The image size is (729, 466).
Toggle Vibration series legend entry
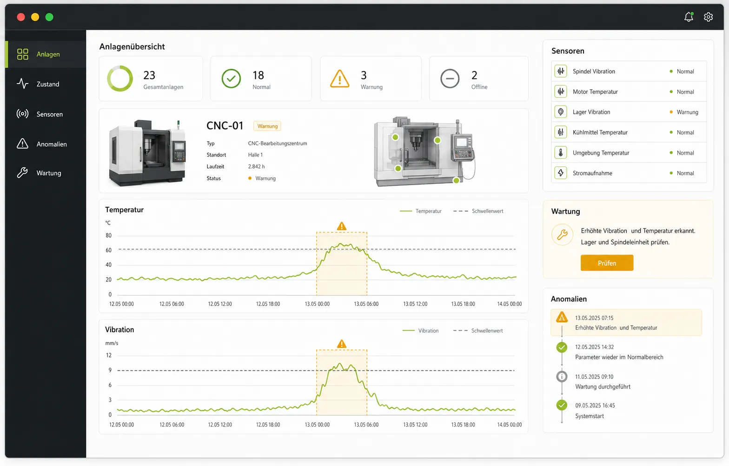pyautogui.click(x=421, y=331)
